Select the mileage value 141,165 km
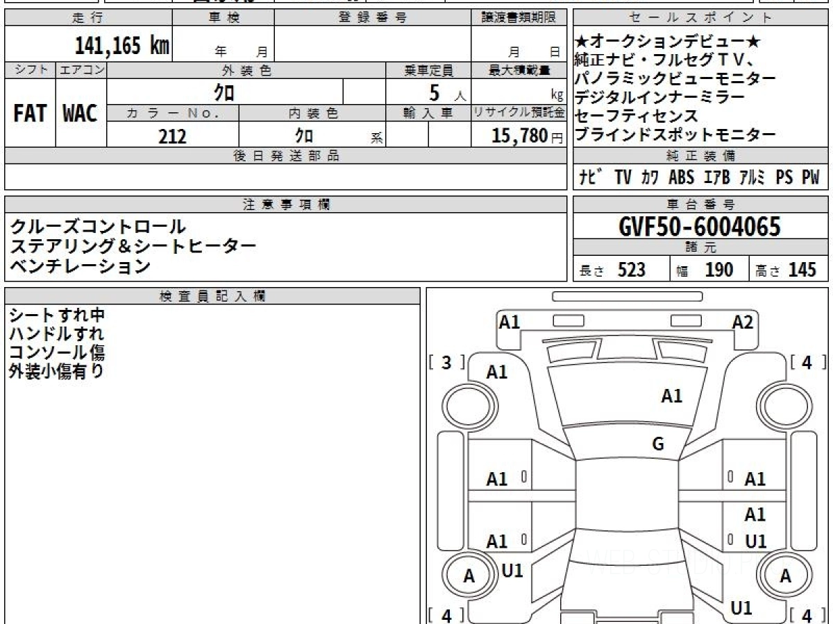 pos(122,46)
